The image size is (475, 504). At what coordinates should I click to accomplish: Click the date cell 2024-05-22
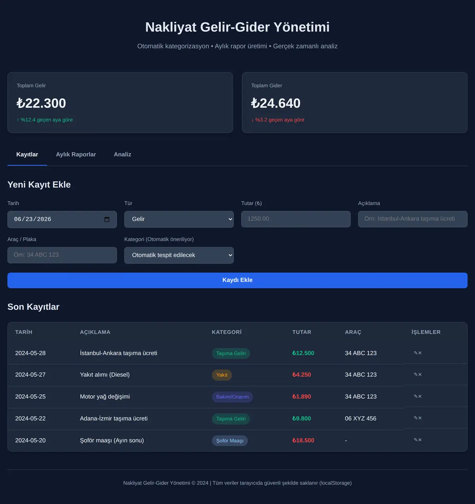[x=30, y=418]
